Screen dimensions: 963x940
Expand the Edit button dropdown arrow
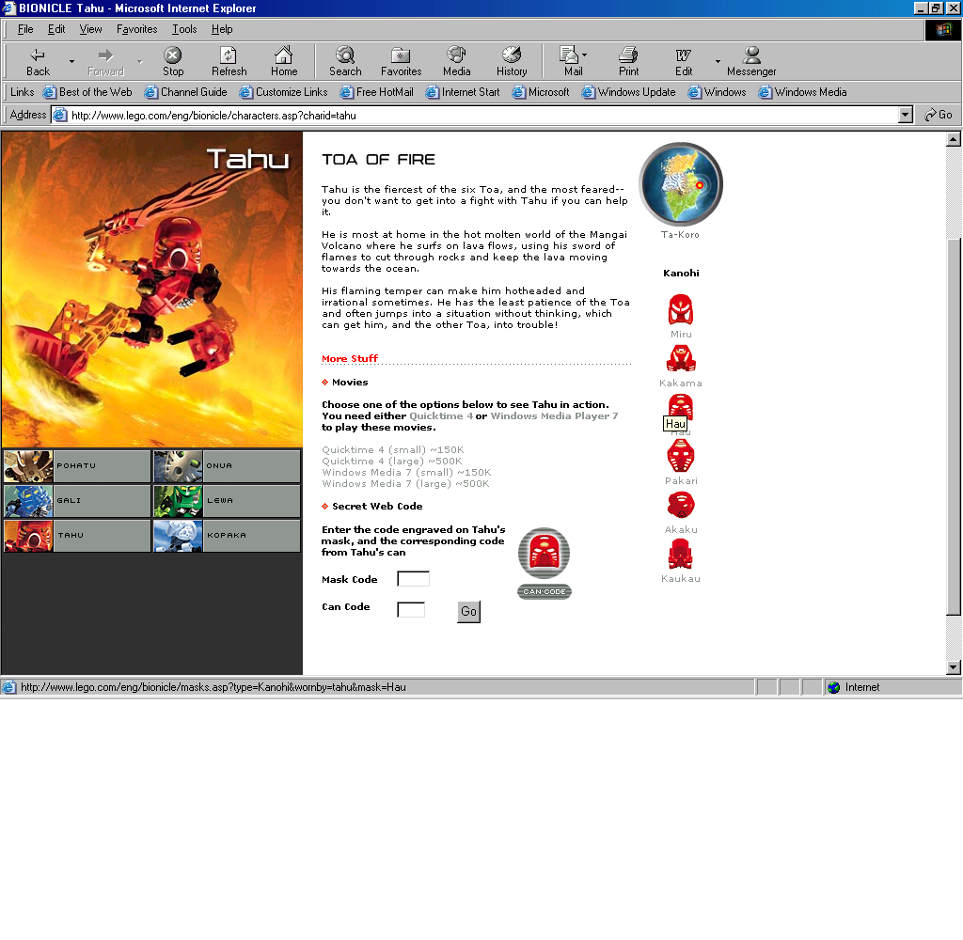pos(718,62)
